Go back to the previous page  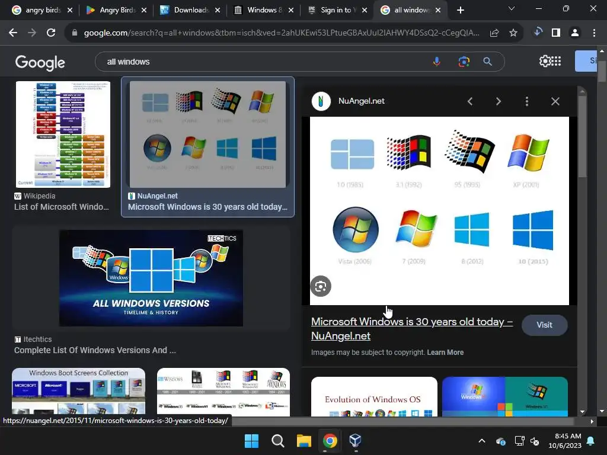[x=13, y=33]
